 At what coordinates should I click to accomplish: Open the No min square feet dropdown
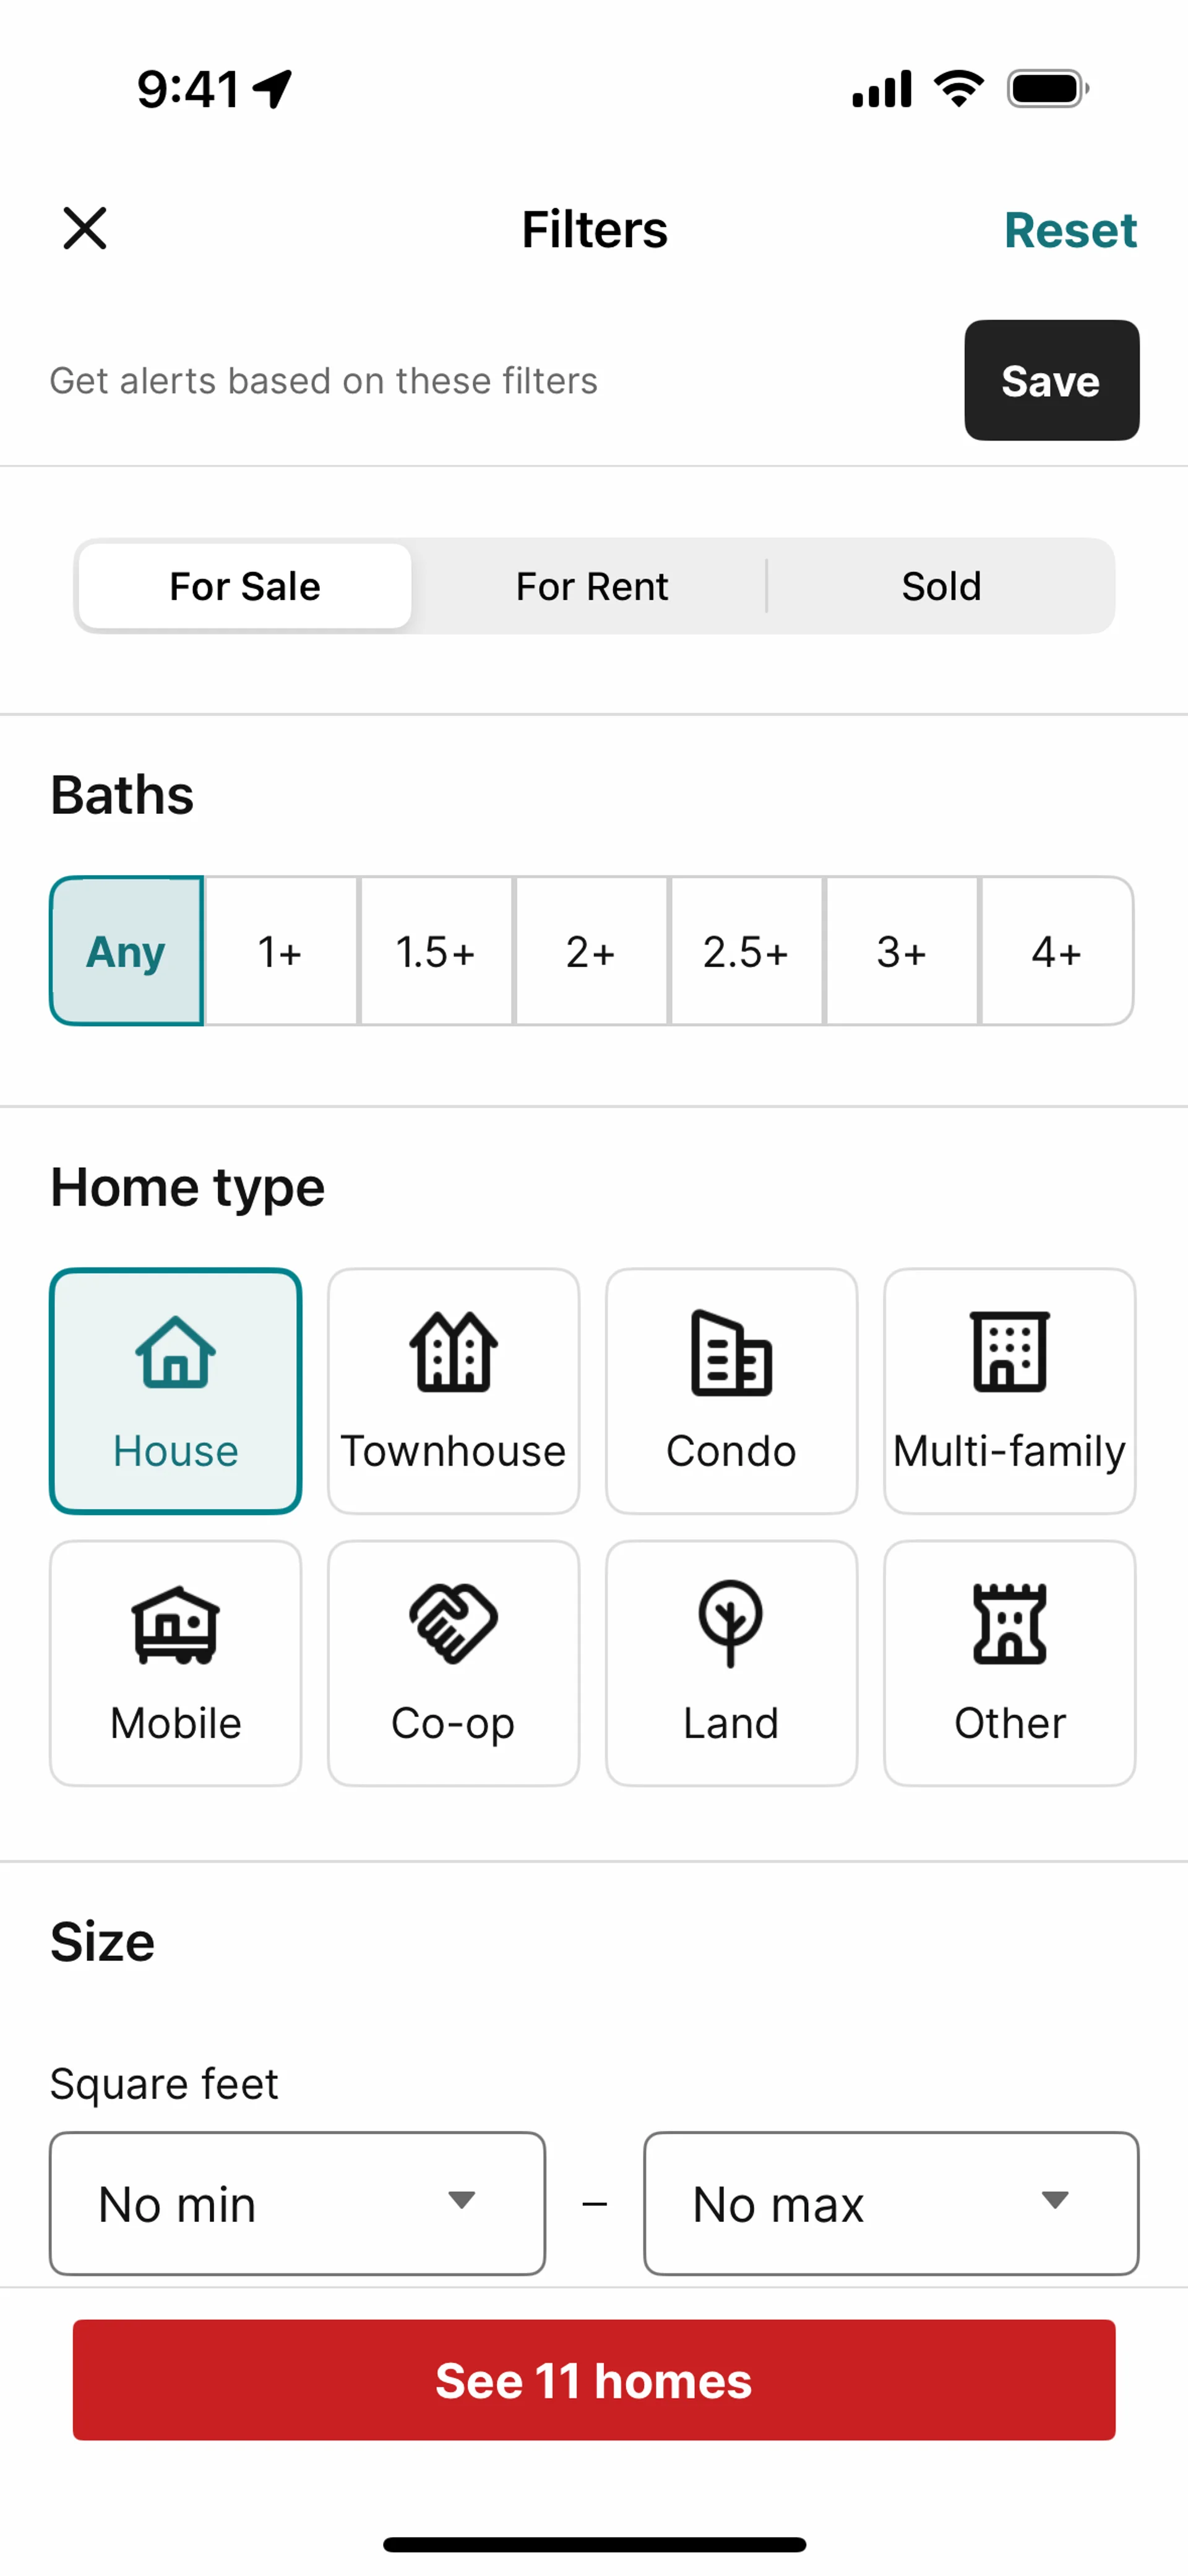coord(297,2203)
